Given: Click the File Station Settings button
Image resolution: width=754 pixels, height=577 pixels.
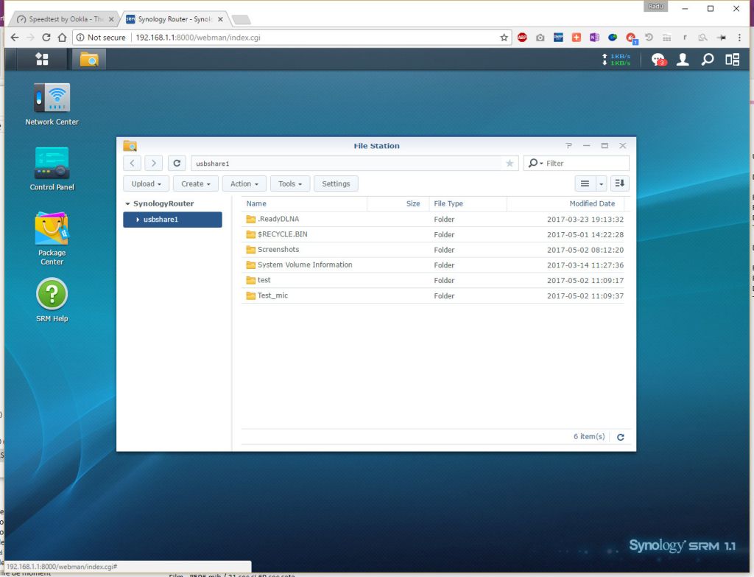Looking at the screenshot, I should (x=336, y=183).
